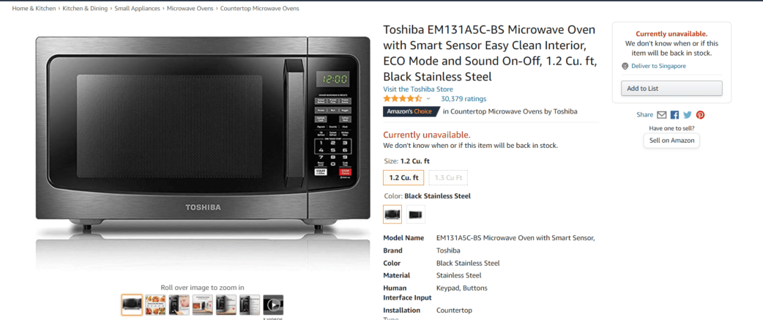The width and height of the screenshot is (763, 320).
Task: Open the Home & Kitchen breadcrumb
Action: point(34,8)
